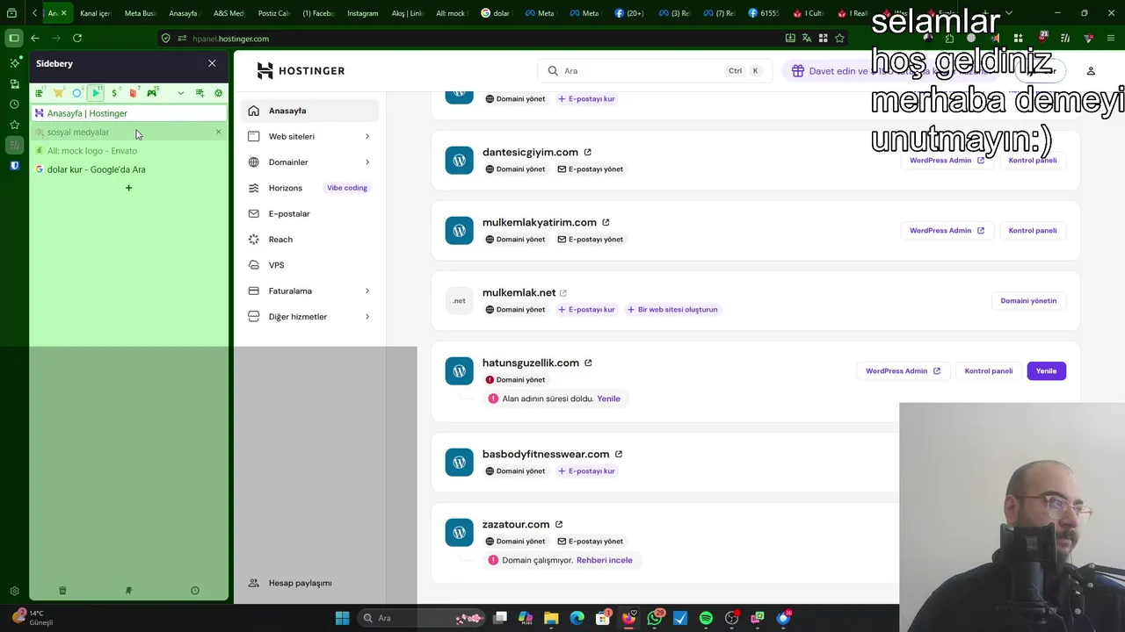Open VPS in Hostinger menu
Image resolution: width=1125 pixels, height=632 pixels.
pos(310,265)
